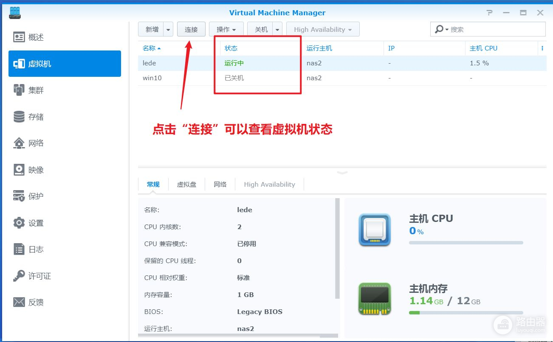
Task: Switch to the 虚拟盘 tab
Action: pyautogui.click(x=186, y=185)
